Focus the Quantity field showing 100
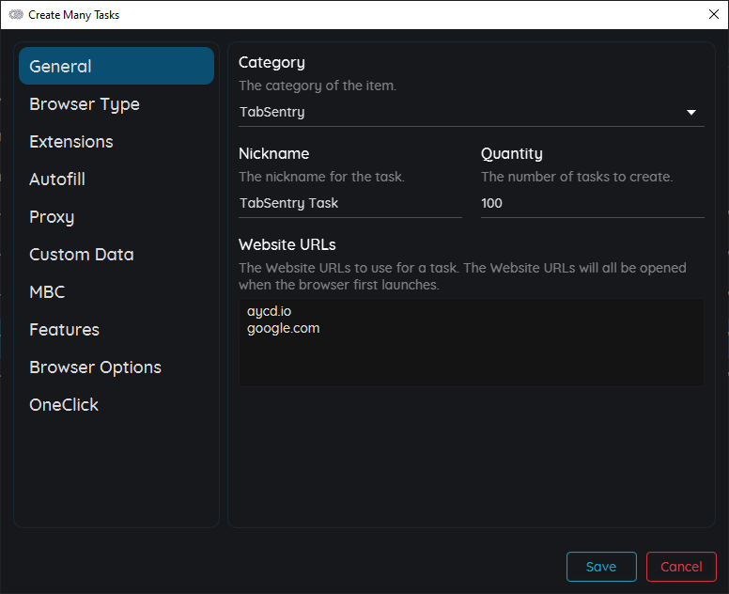The image size is (729, 594). [592, 204]
